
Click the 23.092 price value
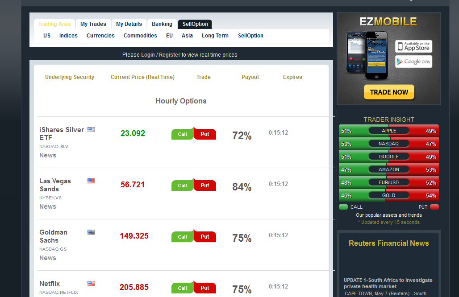(133, 133)
